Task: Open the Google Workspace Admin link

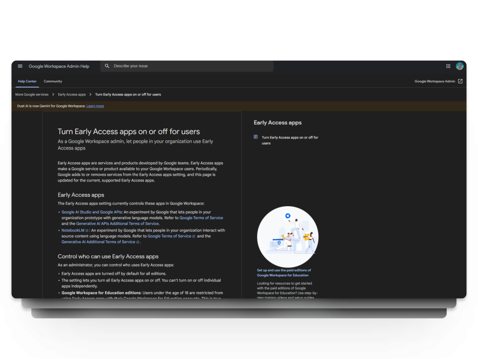Action: 435,81
